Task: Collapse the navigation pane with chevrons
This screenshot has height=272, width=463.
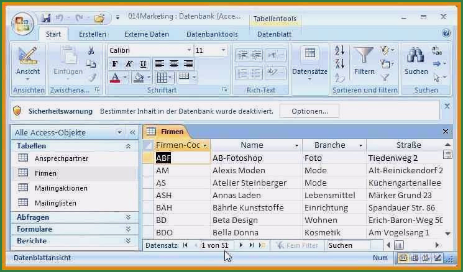Action: pos(132,132)
